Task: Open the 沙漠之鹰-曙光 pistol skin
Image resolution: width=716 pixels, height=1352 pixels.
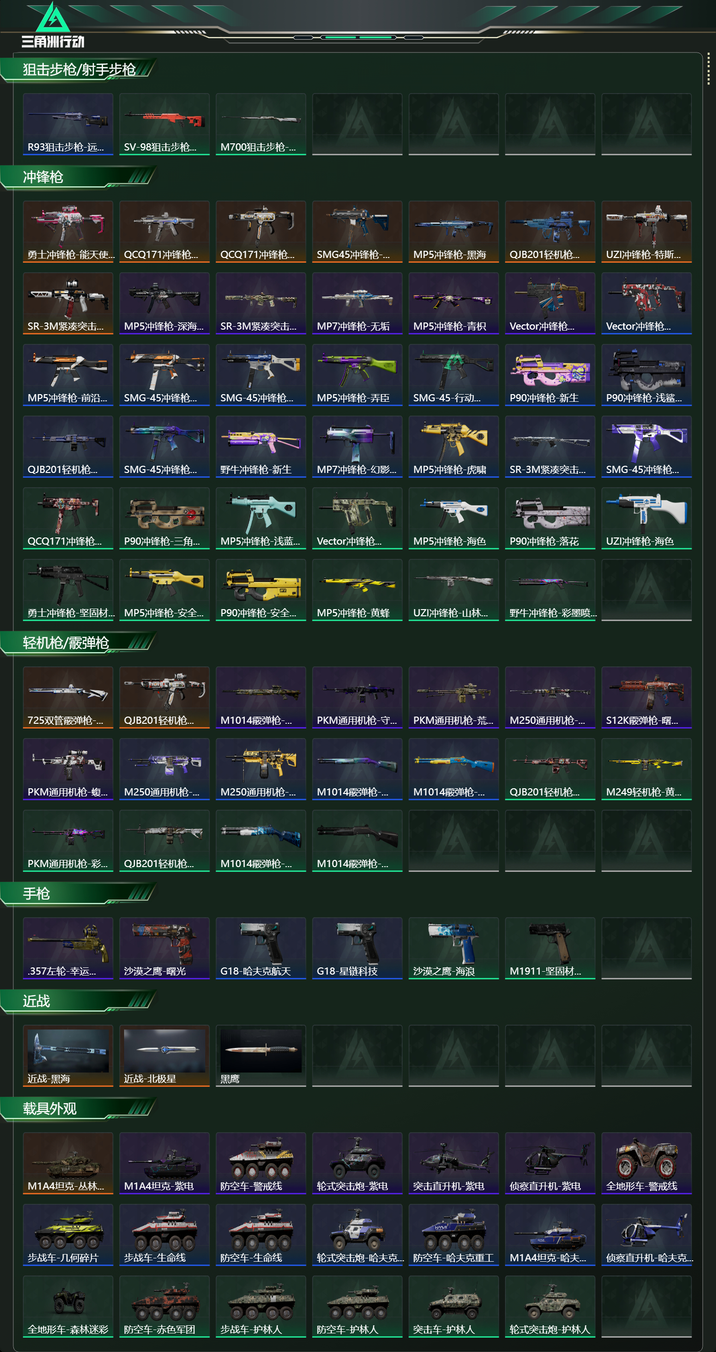Action: [x=164, y=948]
